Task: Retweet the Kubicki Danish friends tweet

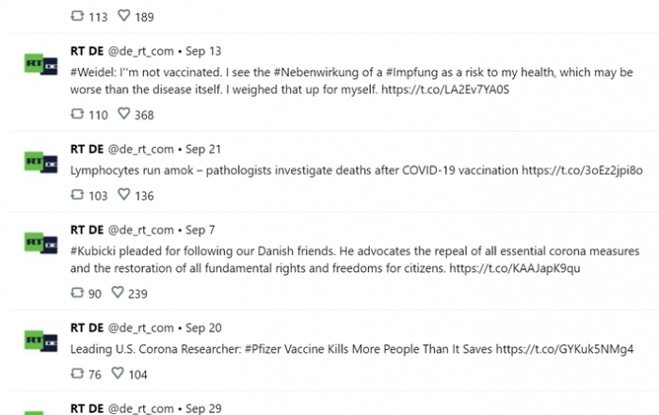Action: (77, 293)
